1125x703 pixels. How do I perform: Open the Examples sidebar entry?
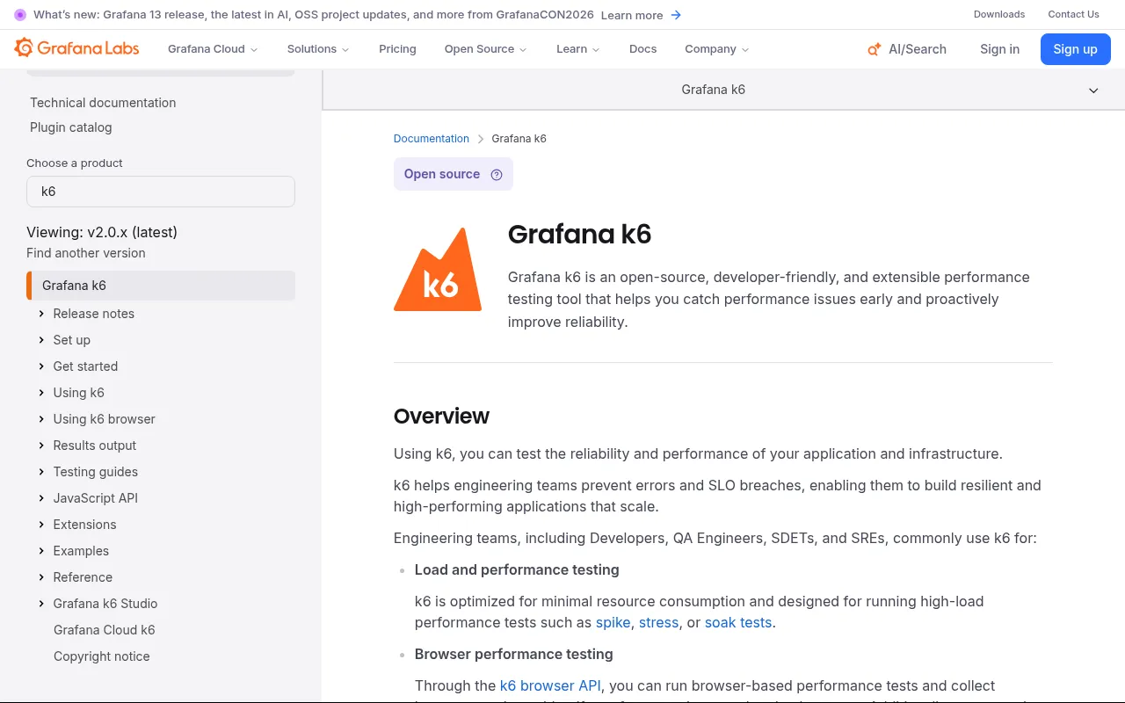pyautogui.click(x=81, y=551)
